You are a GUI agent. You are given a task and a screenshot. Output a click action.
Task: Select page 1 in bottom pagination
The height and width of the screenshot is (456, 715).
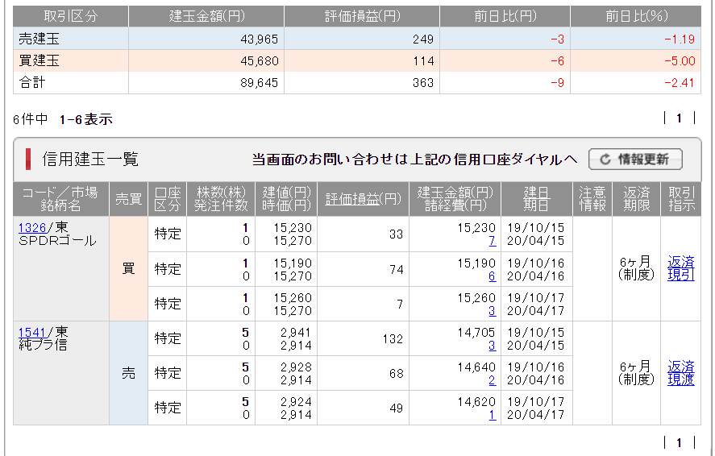[x=679, y=442]
